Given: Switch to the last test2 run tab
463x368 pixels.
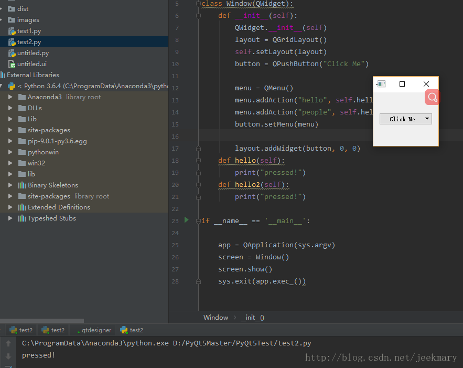Looking at the screenshot, I should point(132,330).
